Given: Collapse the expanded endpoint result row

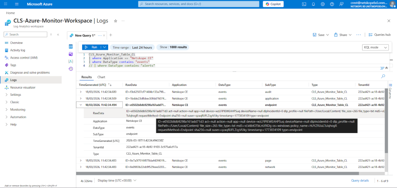Looking at the screenshot, I should click(x=81, y=105).
